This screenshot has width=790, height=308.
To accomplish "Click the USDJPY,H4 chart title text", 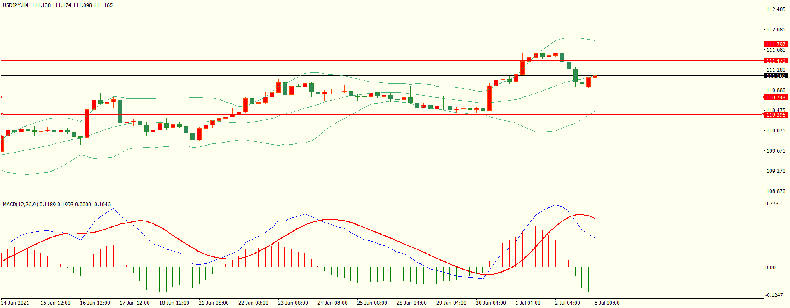I will point(16,5).
